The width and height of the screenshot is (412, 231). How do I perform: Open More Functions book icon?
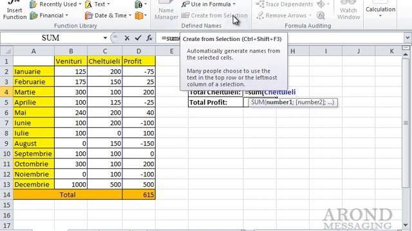click(x=140, y=15)
